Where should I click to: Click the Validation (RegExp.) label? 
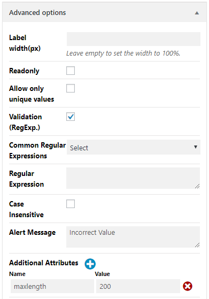(x=25, y=122)
